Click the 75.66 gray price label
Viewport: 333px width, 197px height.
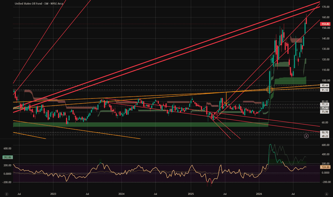(x=325, y=108)
